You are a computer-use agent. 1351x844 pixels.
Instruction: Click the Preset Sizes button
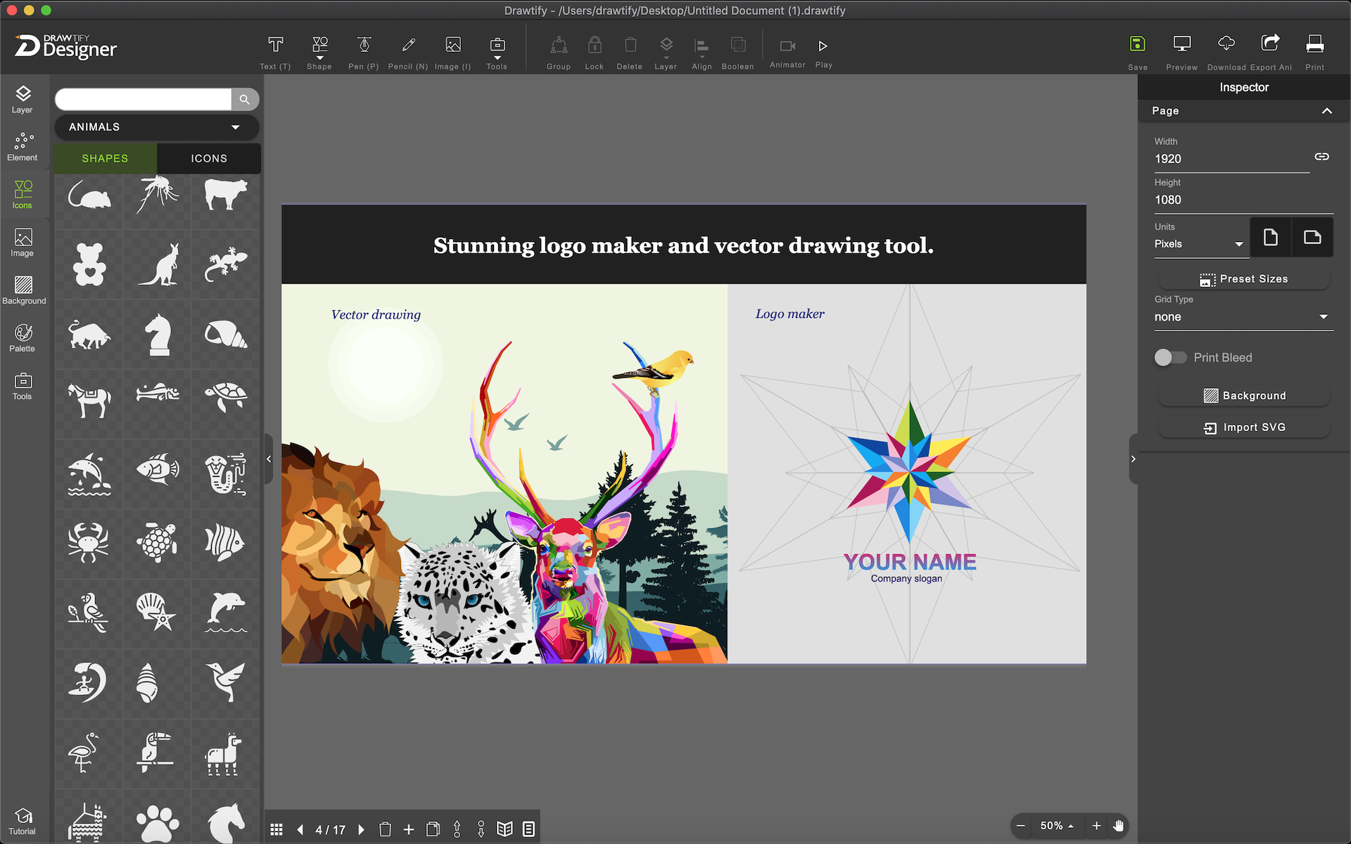click(x=1244, y=279)
